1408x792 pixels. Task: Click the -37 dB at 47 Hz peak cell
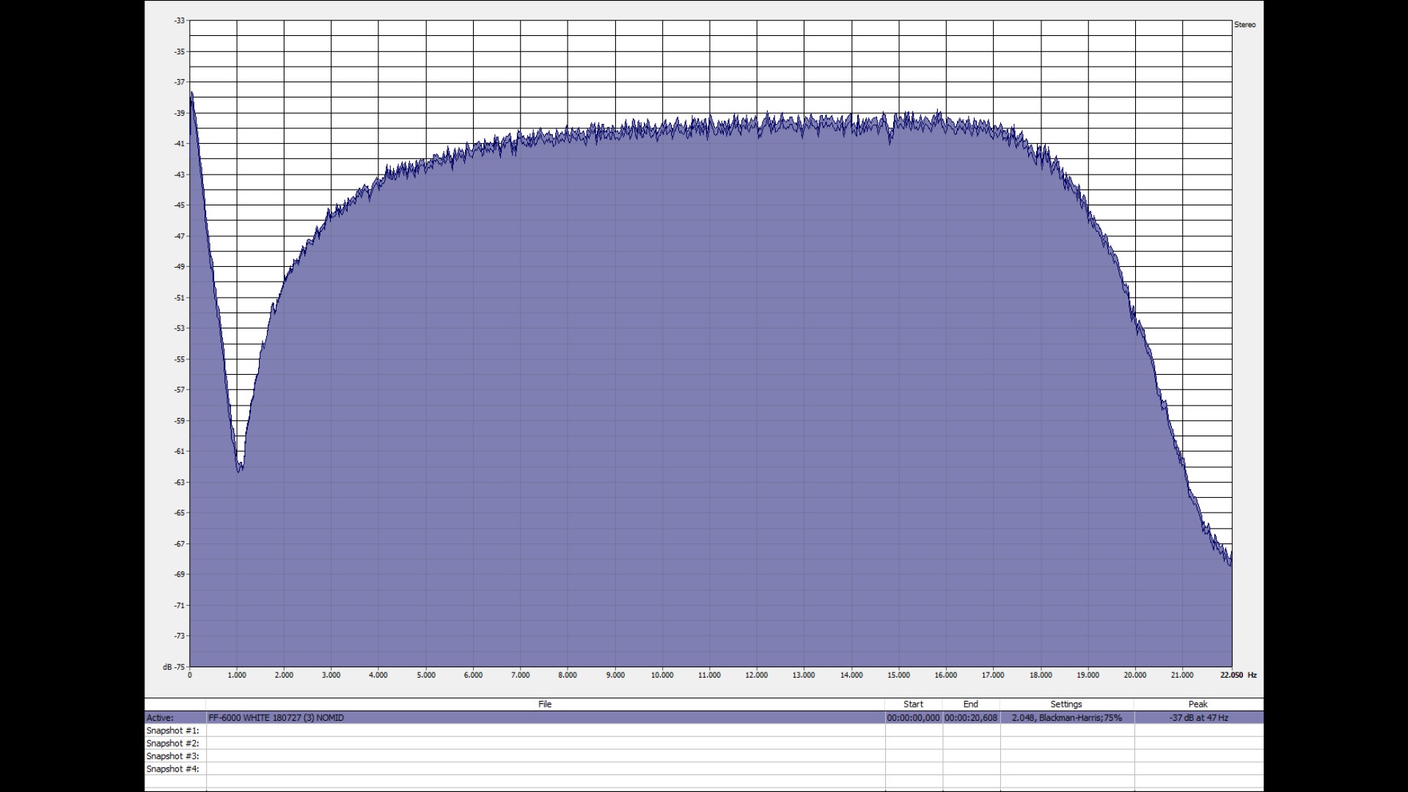point(1198,718)
